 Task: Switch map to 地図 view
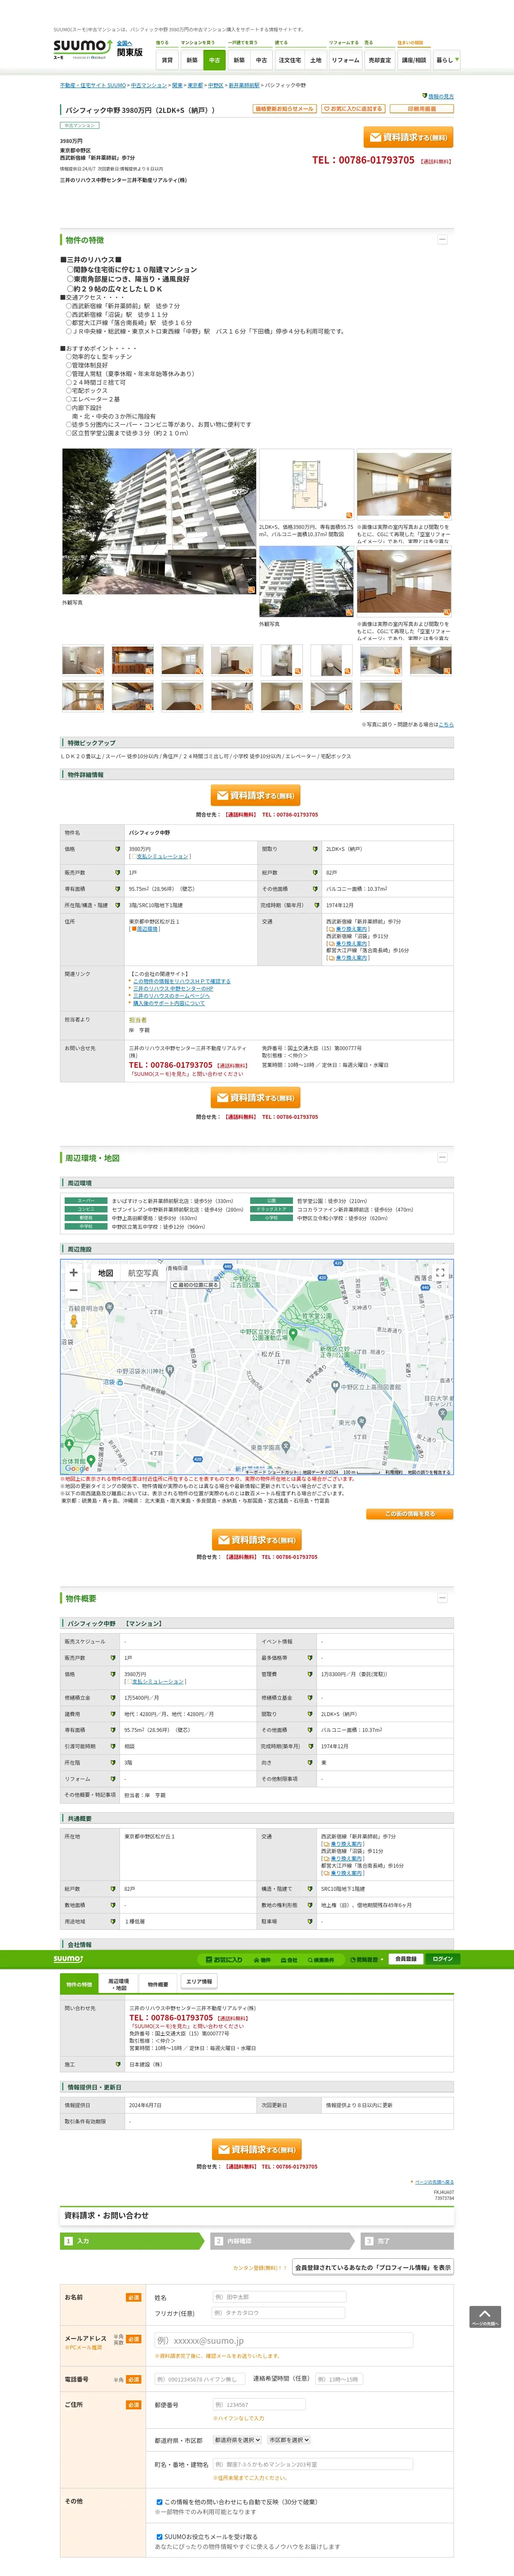coord(105,1273)
